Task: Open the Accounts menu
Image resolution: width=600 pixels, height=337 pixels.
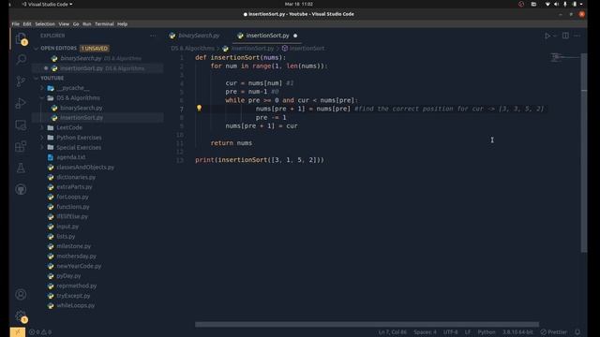Action: [x=21, y=294]
